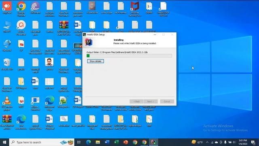Select the RM folder on desktop
This screenshot has height=146, width=259.
click(149, 121)
